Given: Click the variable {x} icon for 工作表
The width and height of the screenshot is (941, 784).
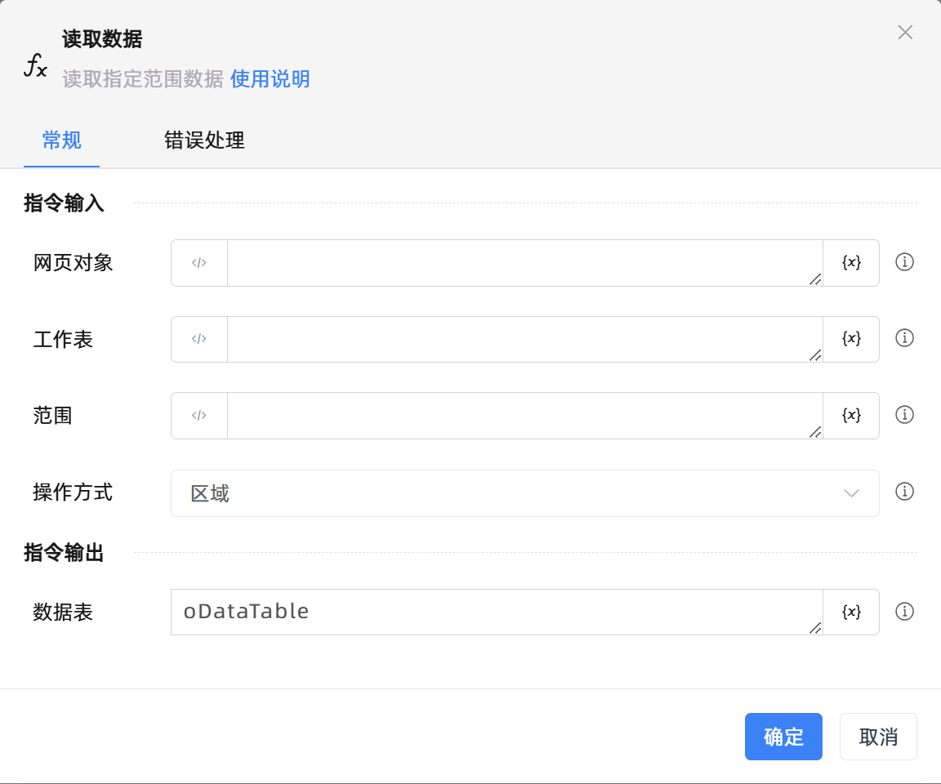Looking at the screenshot, I should click(851, 339).
